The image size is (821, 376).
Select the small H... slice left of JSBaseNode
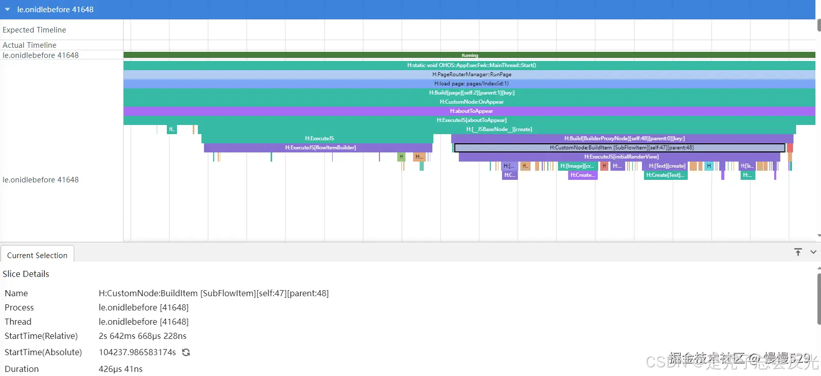tap(172, 129)
